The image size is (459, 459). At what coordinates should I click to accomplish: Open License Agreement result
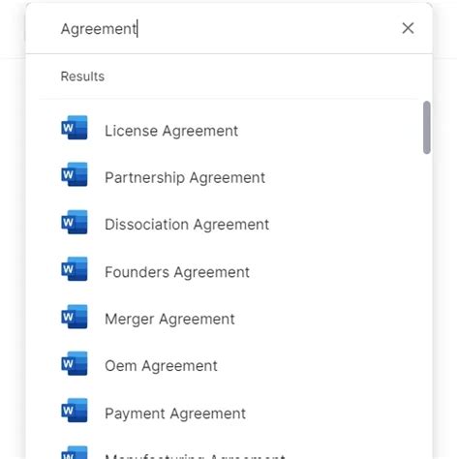pos(171,131)
